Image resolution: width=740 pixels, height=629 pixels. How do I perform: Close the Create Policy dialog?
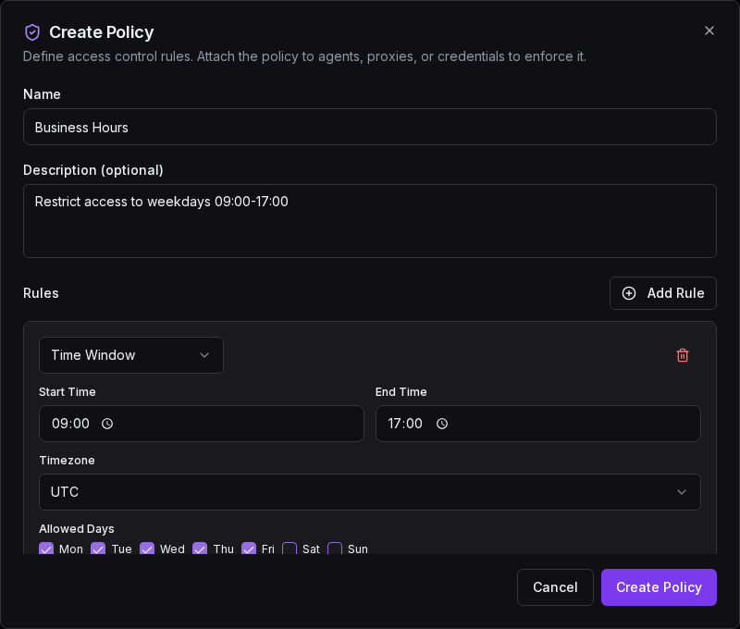coord(709,31)
